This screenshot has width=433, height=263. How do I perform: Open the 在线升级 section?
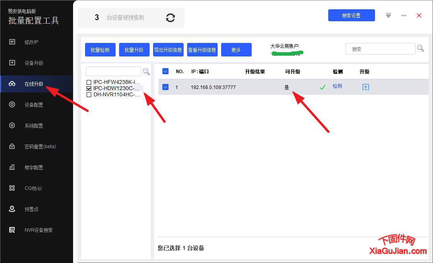pyautogui.click(x=32, y=84)
